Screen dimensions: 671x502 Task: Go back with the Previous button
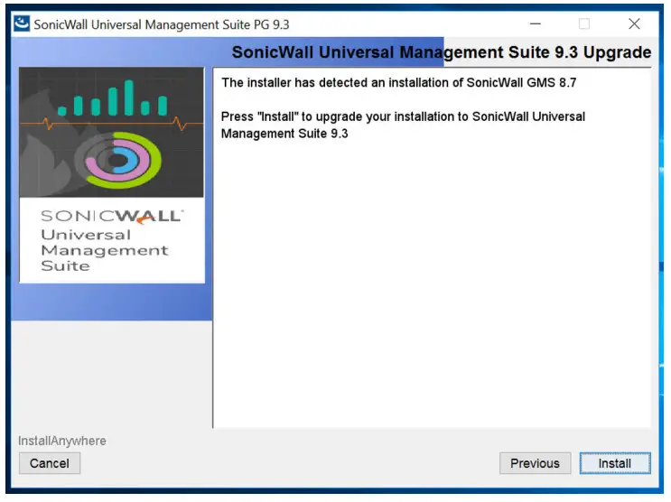535,463
